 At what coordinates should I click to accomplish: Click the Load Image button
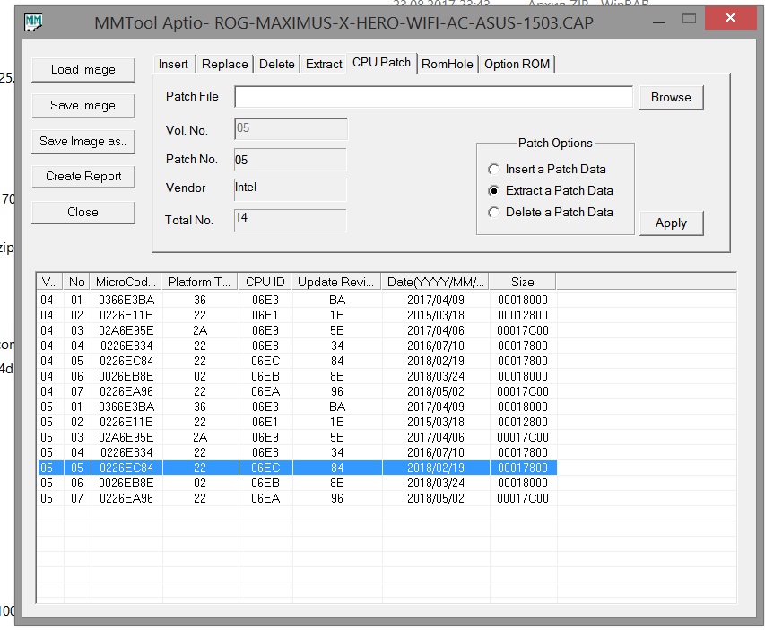[83, 70]
